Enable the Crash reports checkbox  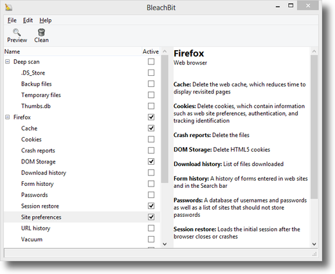[151, 151]
